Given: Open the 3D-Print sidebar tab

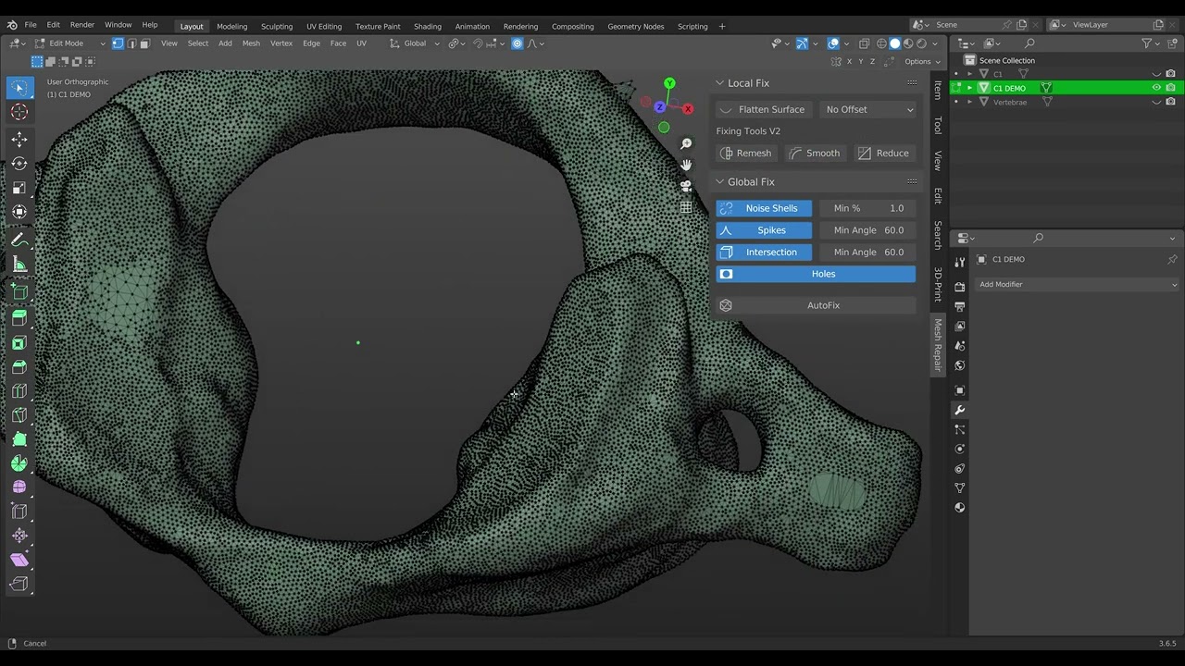Looking at the screenshot, I should 938,284.
